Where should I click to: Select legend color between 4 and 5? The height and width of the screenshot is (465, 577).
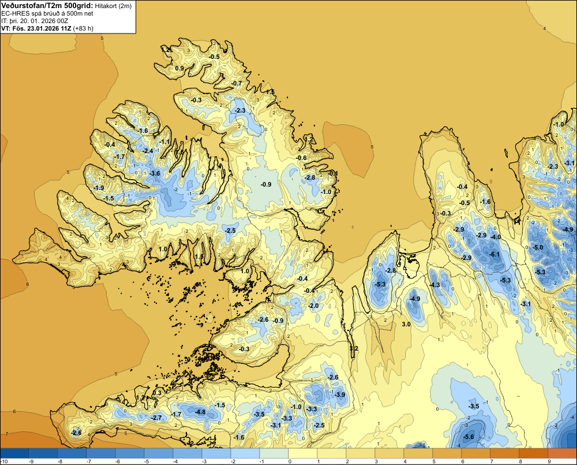click(x=418, y=453)
